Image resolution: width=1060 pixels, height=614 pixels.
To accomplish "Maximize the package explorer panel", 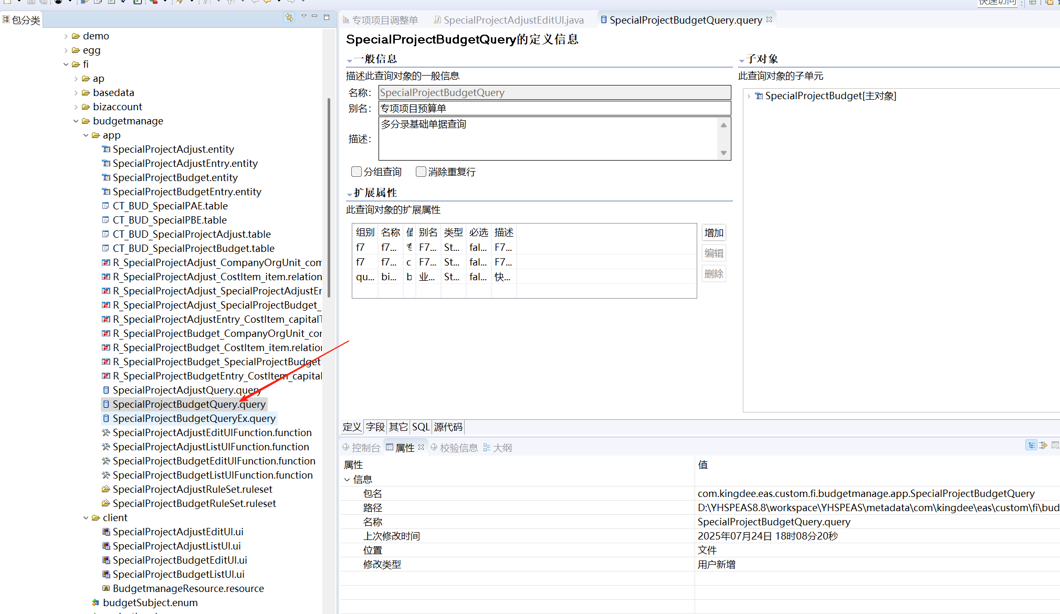I will 327,17.
